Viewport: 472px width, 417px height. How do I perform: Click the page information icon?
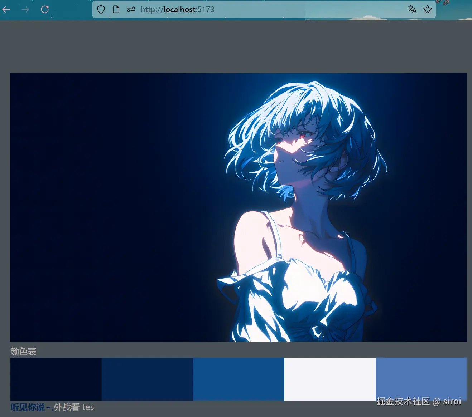pyautogui.click(x=116, y=9)
